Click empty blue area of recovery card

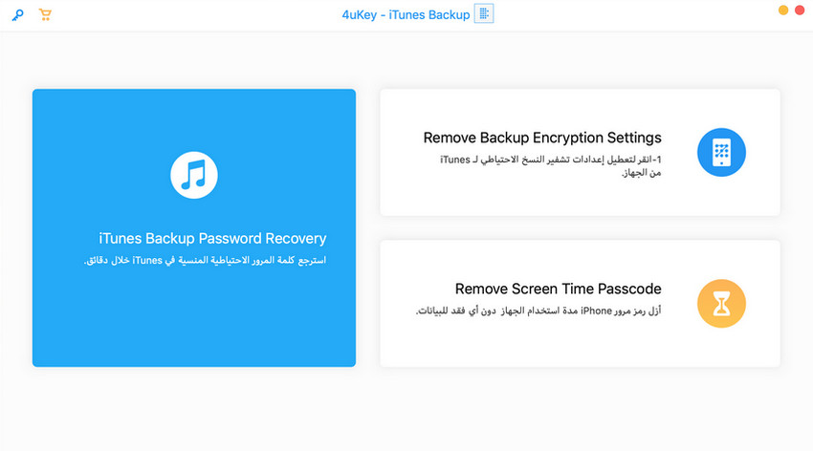[x=194, y=321]
